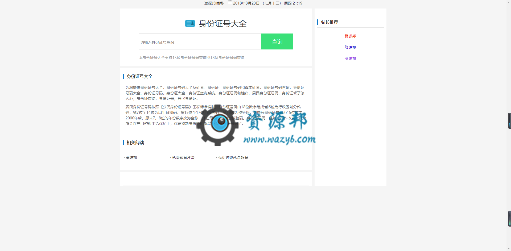Click the 相关阅读 section heading

tap(135, 143)
